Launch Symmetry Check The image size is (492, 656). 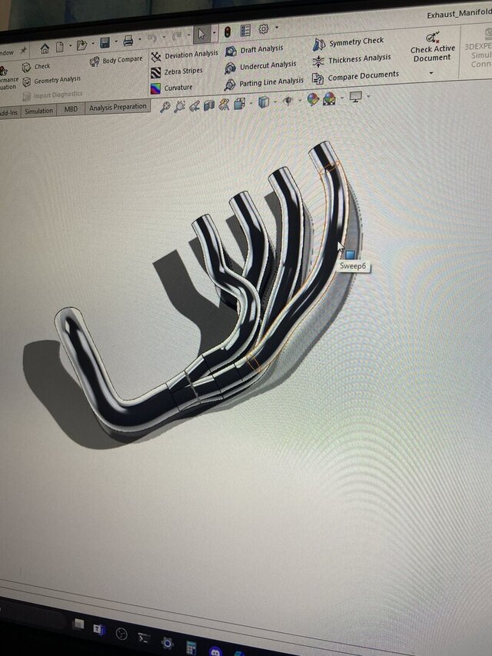(355, 42)
